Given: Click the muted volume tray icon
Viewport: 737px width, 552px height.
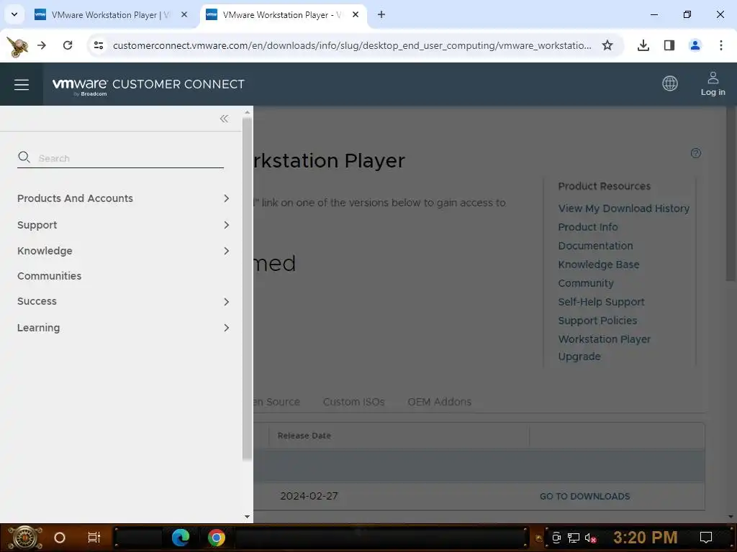Looking at the screenshot, I should point(590,538).
